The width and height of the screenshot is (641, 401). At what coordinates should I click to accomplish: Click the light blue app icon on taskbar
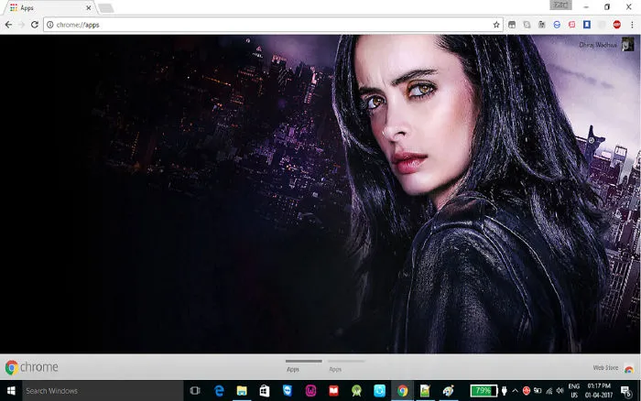(379, 391)
